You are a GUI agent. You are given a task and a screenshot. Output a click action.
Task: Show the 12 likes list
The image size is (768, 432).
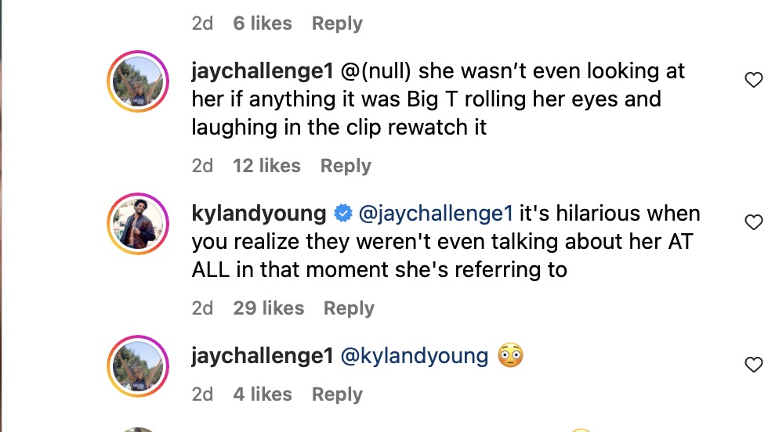pyautogui.click(x=266, y=166)
